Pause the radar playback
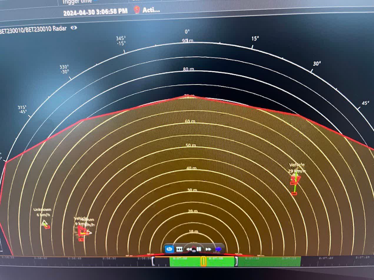 [x=199, y=249]
